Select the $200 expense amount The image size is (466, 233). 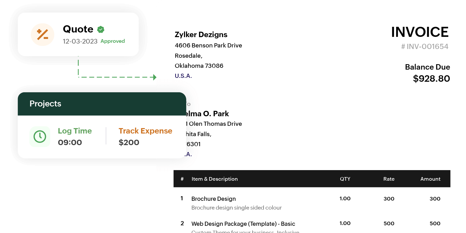point(129,142)
